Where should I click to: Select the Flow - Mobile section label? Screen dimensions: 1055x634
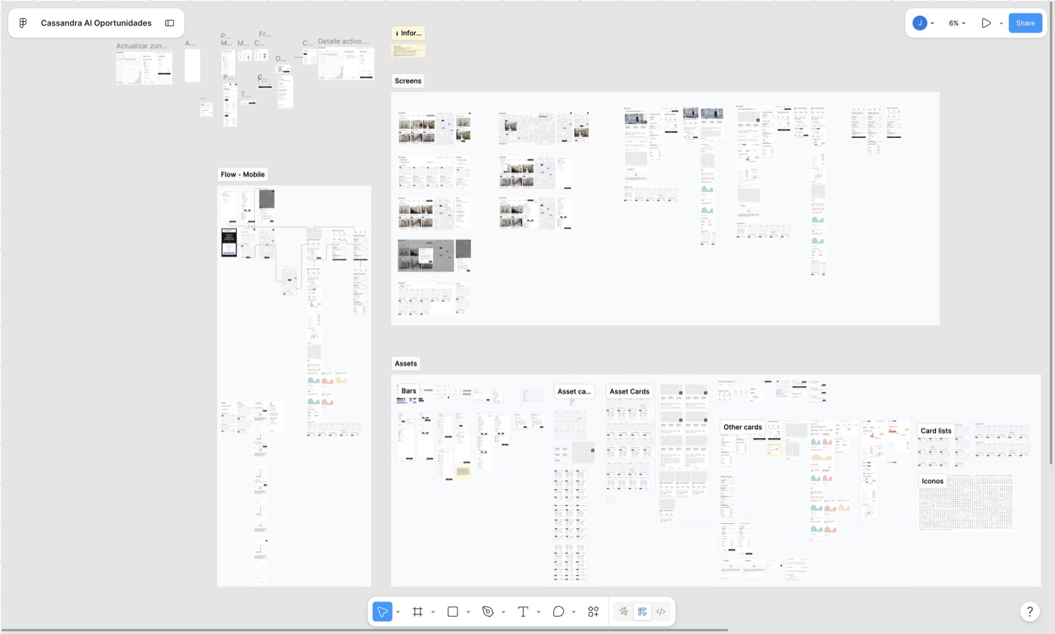[243, 174]
